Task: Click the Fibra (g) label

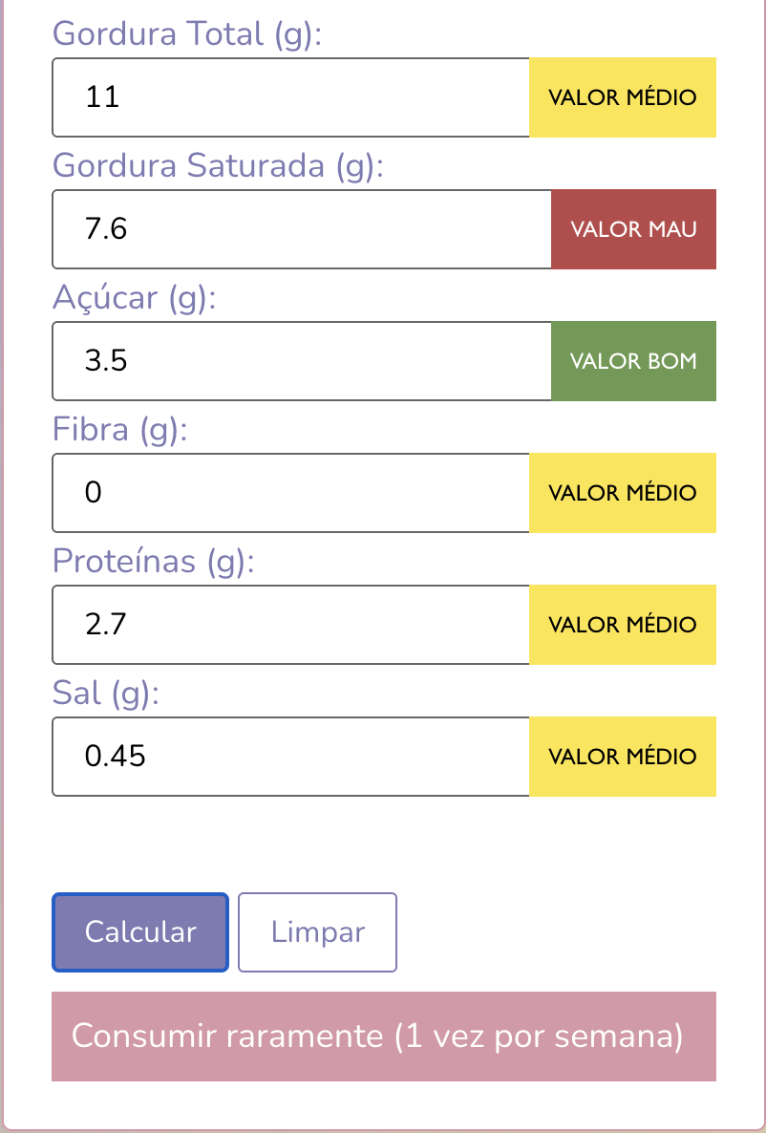Action: [119, 430]
